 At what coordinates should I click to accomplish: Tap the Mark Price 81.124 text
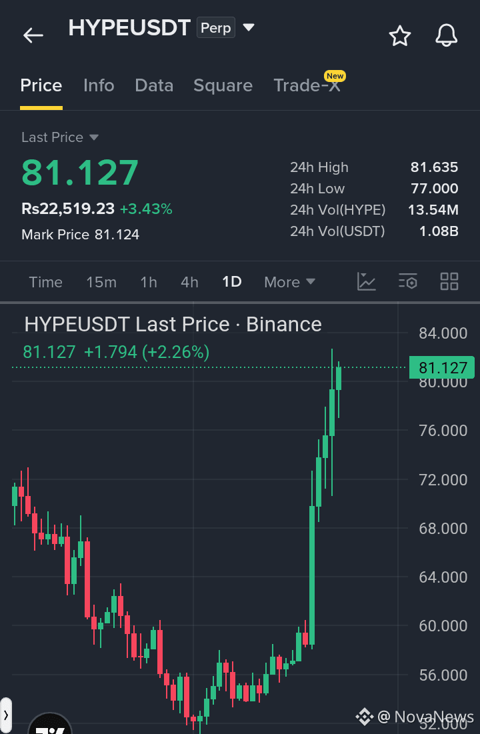[x=81, y=235]
